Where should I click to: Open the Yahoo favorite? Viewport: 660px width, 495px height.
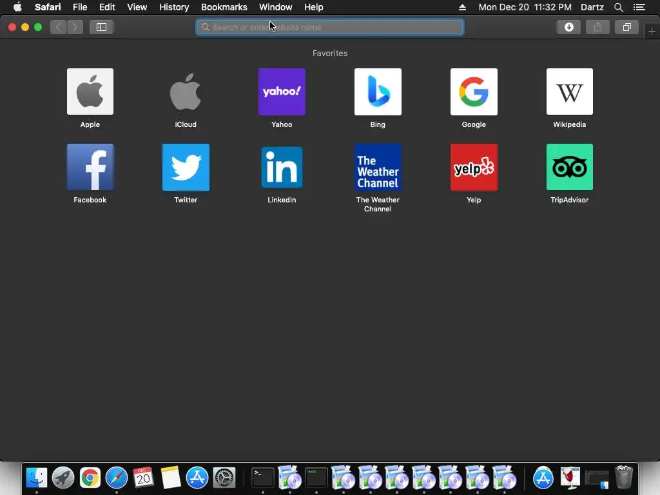[x=282, y=92]
